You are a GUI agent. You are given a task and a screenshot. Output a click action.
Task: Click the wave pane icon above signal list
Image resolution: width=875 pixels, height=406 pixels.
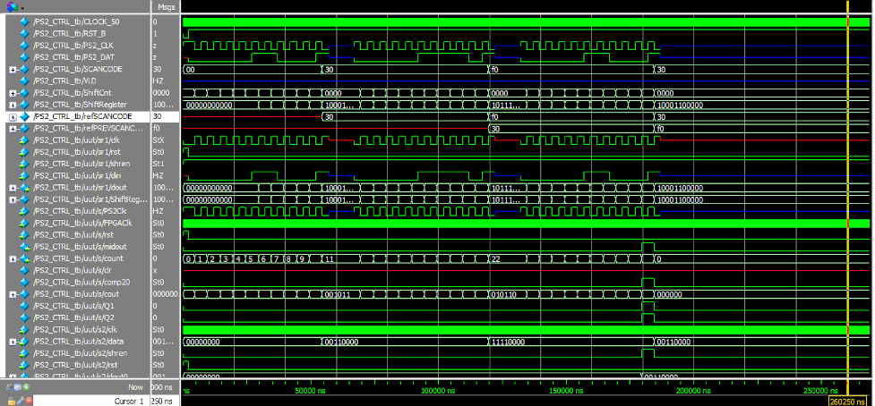coord(13,6)
